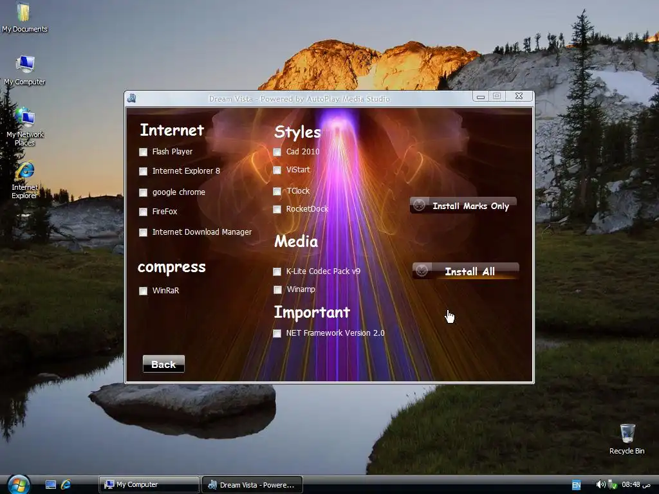The width and height of the screenshot is (659, 494).
Task: Click the volume speaker tray icon
Action: pos(600,485)
